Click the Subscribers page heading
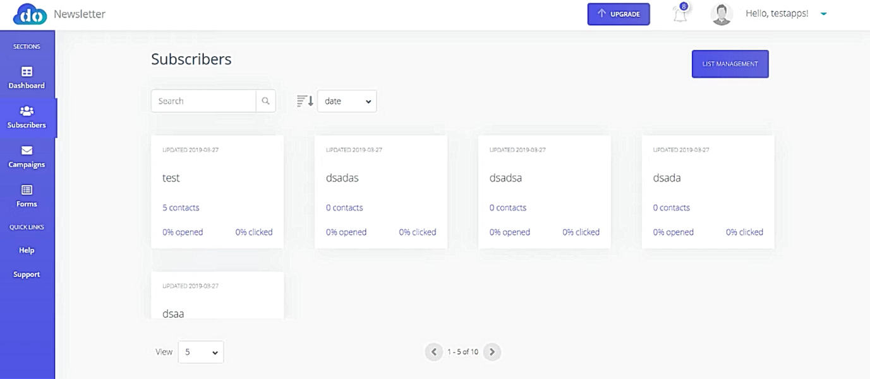 pyautogui.click(x=191, y=59)
